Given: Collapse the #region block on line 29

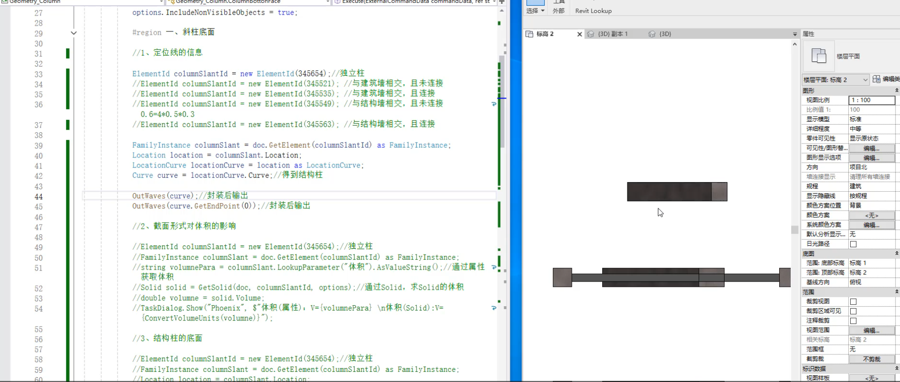Looking at the screenshot, I should pyautogui.click(x=73, y=33).
